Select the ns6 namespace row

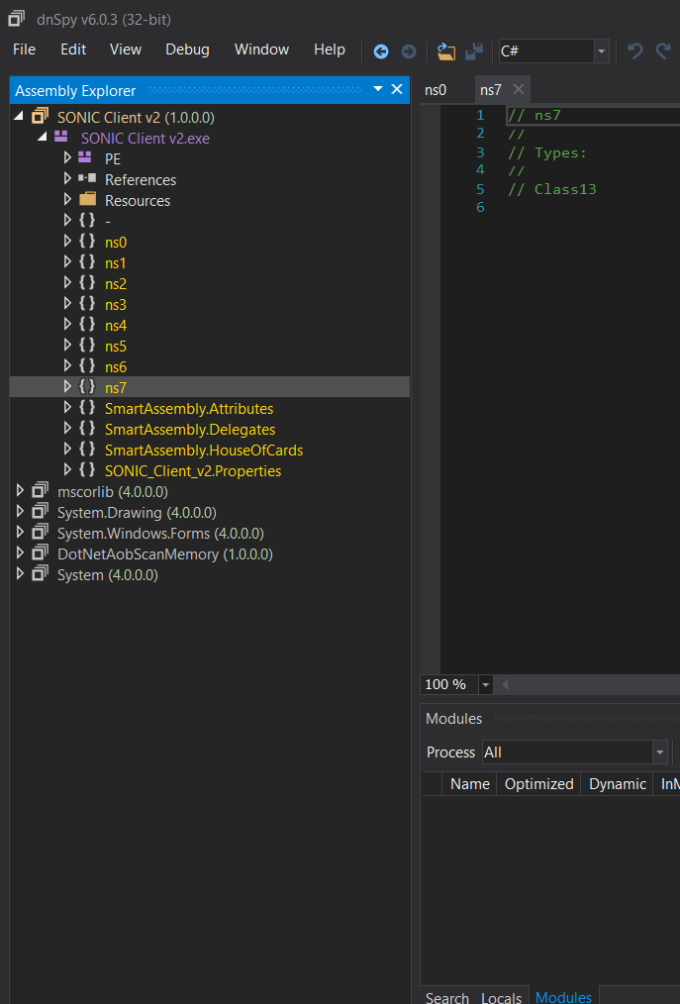210,366
